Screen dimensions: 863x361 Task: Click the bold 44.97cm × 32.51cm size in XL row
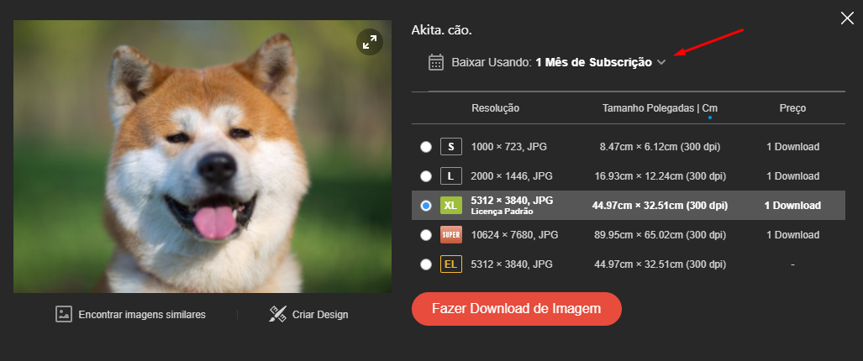660,206
